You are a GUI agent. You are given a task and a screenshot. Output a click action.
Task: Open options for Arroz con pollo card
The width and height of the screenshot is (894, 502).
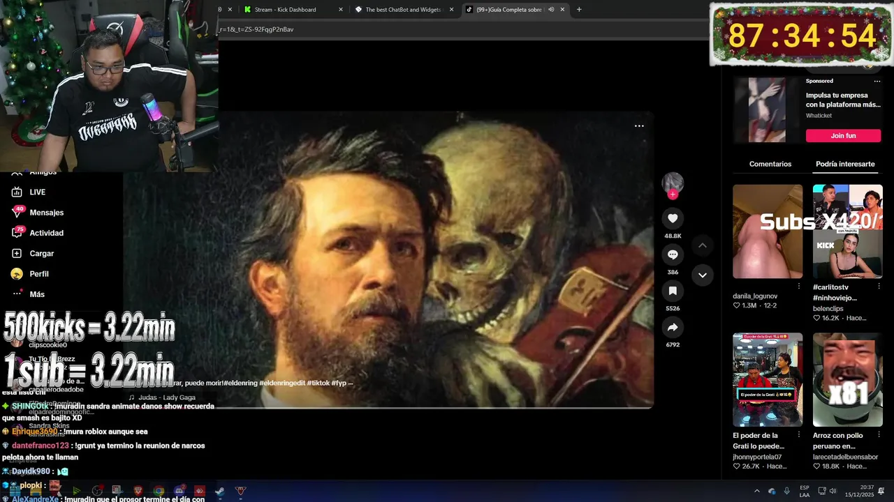pos(879,434)
